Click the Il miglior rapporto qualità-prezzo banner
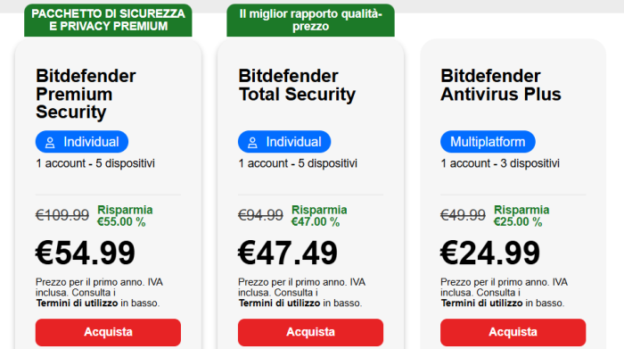This screenshot has height=349, width=624. pos(310,21)
